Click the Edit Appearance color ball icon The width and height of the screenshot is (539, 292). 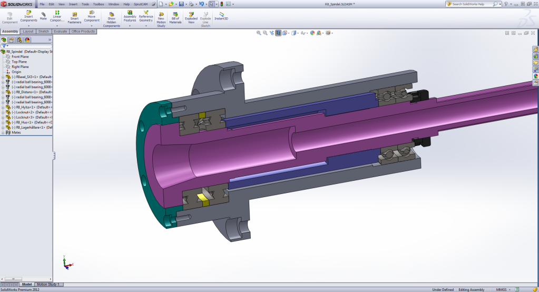click(312, 33)
